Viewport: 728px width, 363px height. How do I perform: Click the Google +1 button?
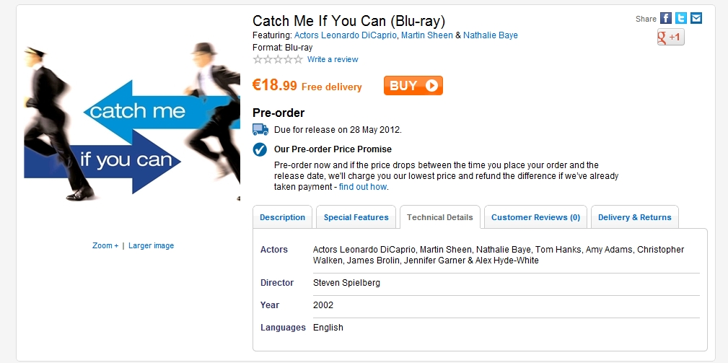[x=670, y=37]
